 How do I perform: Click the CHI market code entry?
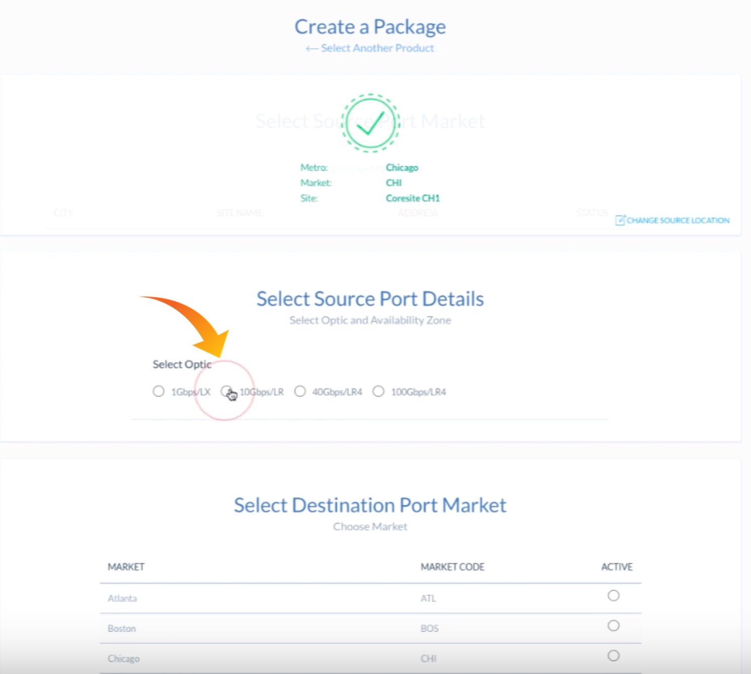[428, 658]
